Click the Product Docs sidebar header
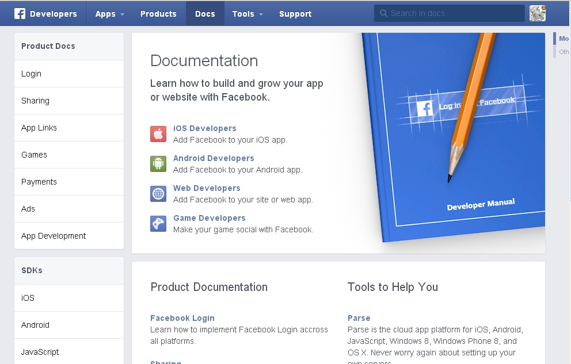 [69, 46]
